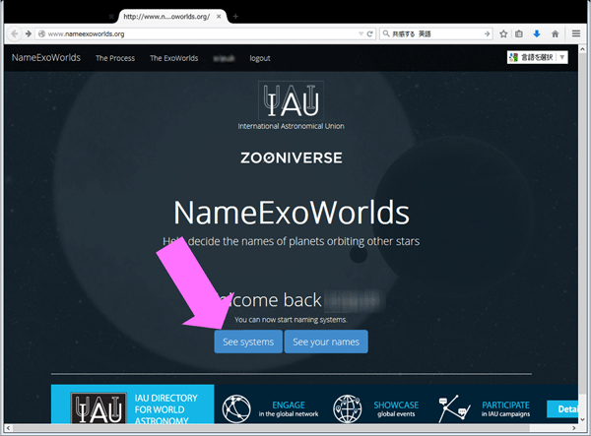Open the downloads arrow icon

tap(537, 33)
